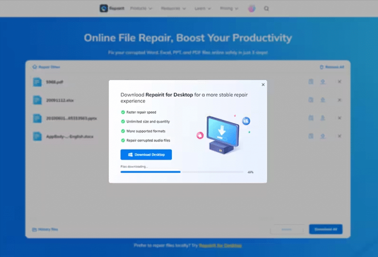Expand the Products dropdown menu
The image size is (378, 257).
[141, 8]
